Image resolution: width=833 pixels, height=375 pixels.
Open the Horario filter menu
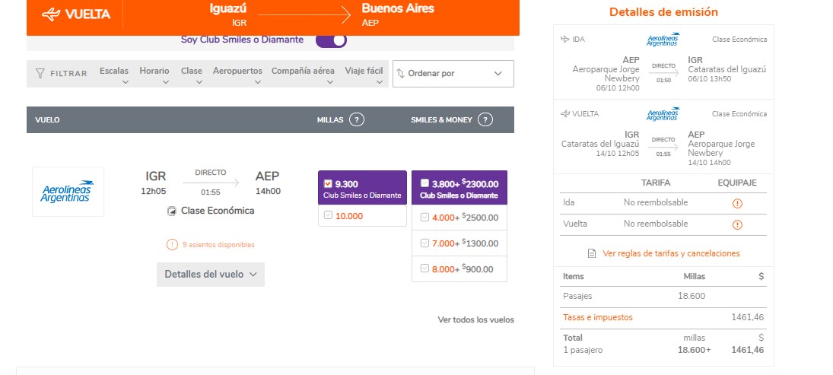pyautogui.click(x=154, y=75)
